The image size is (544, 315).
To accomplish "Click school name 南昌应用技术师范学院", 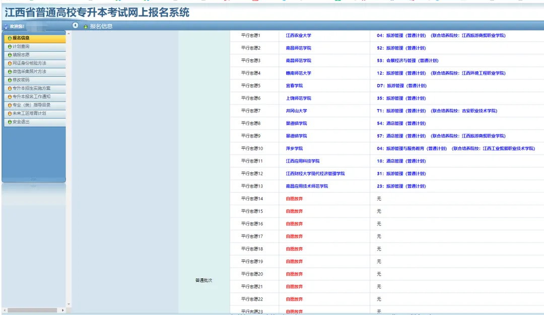I will (x=307, y=186).
